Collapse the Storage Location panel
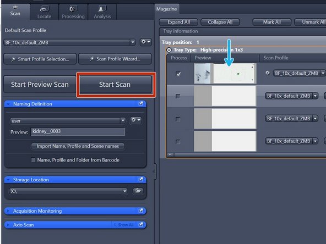 8,180
